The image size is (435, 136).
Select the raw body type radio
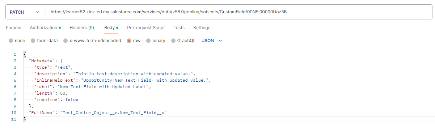[129, 41]
